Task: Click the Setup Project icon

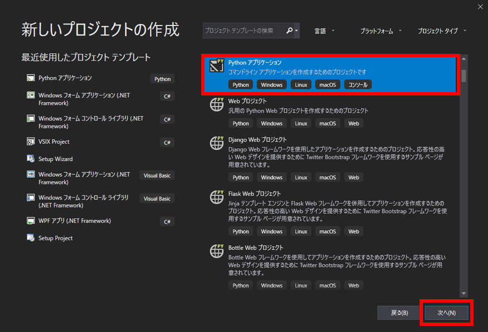Action: click(31, 238)
